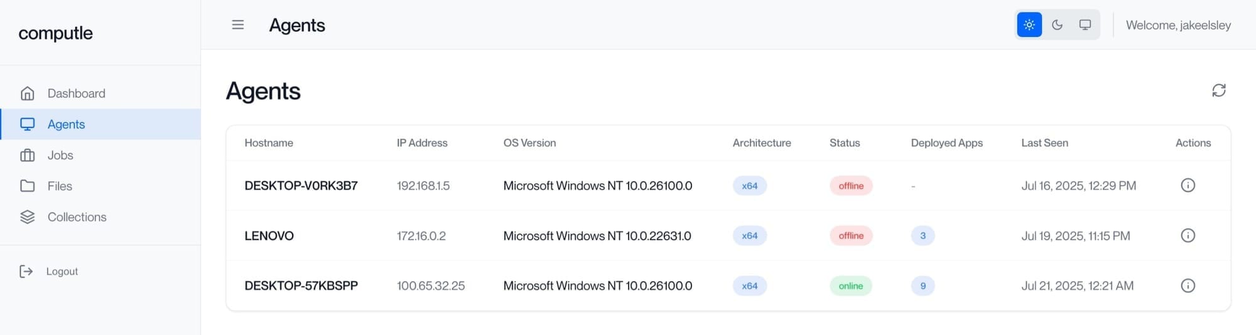Click the Dashboard home icon
The height and width of the screenshot is (335, 1256).
28,93
